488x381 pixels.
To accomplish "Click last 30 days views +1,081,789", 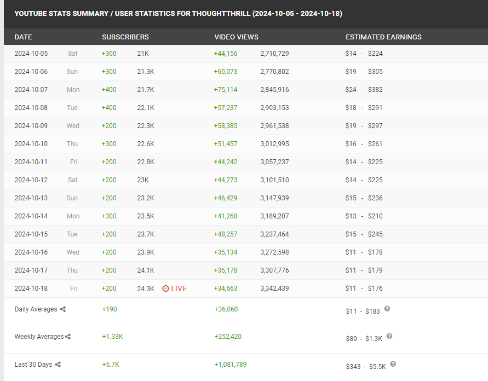I will pyautogui.click(x=231, y=365).
